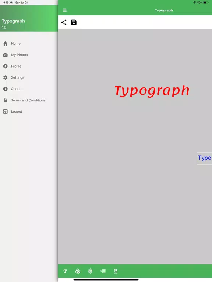The width and height of the screenshot is (212, 282).
Task: Tap the blue Type text box
Action: 204,159
